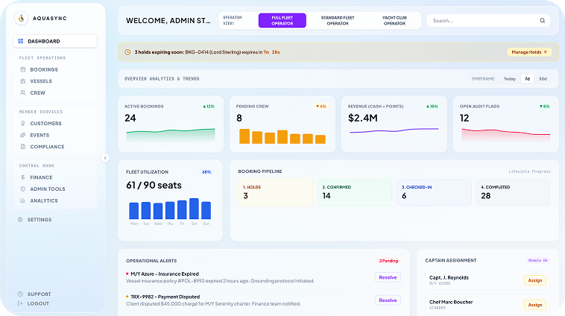Select the Holds pipeline stage

pyautogui.click(x=275, y=192)
